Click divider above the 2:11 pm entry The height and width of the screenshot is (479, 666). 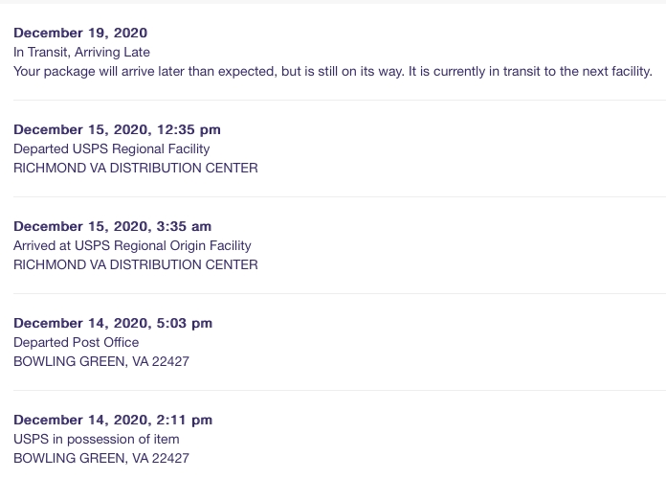click(x=333, y=390)
